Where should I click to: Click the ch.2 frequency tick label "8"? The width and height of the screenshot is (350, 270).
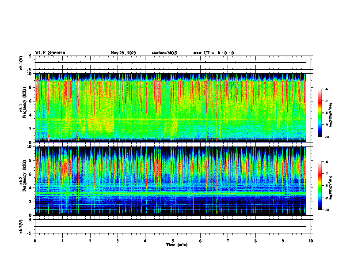pyautogui.click(x=30, y=161)
